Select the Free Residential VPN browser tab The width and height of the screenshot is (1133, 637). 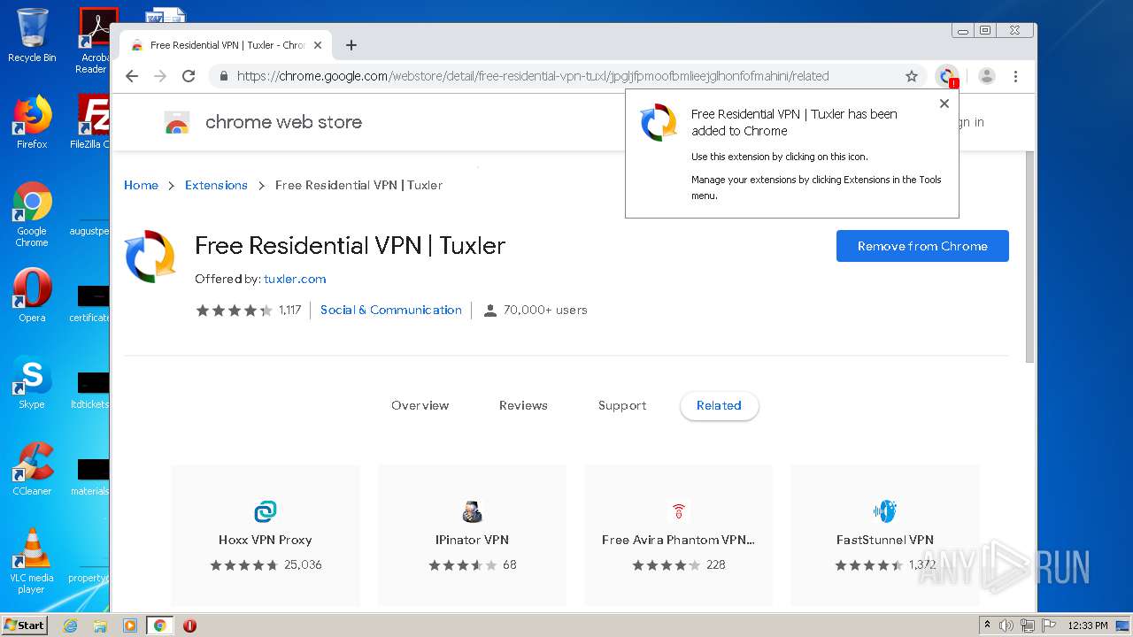(x=224, y=45)
